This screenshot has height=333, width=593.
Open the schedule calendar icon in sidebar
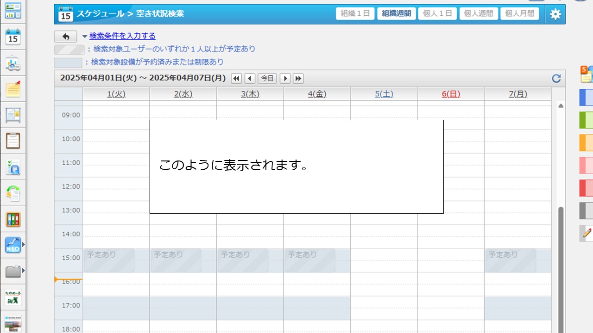[x=13, y=37]
